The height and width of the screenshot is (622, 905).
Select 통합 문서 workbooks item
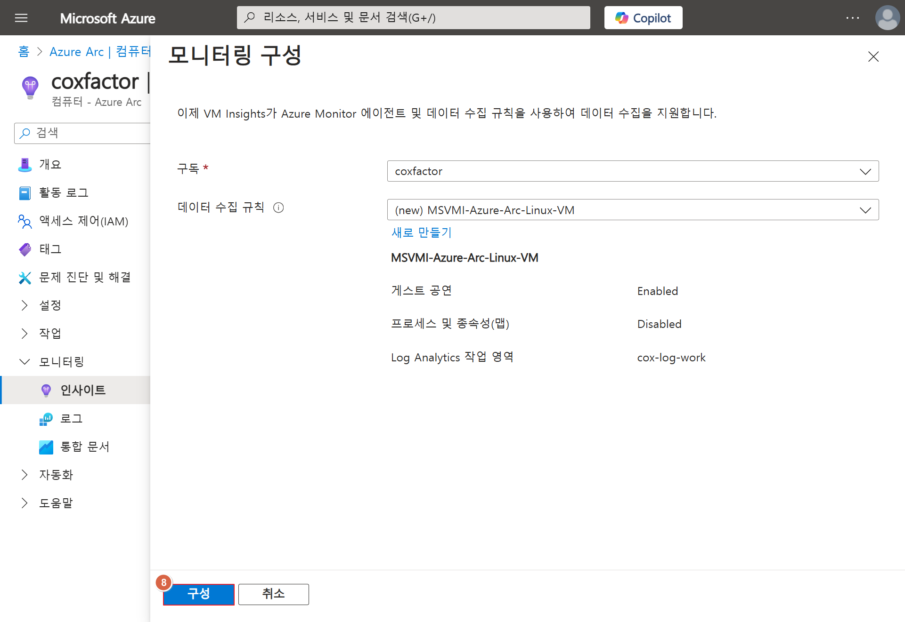(85, 447)
